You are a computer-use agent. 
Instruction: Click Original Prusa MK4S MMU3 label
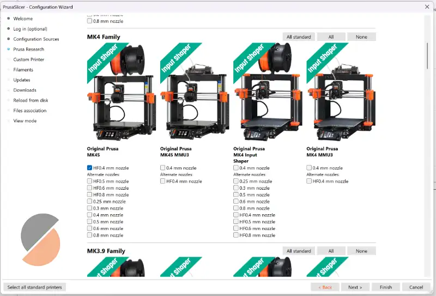[x=175, y=152]
